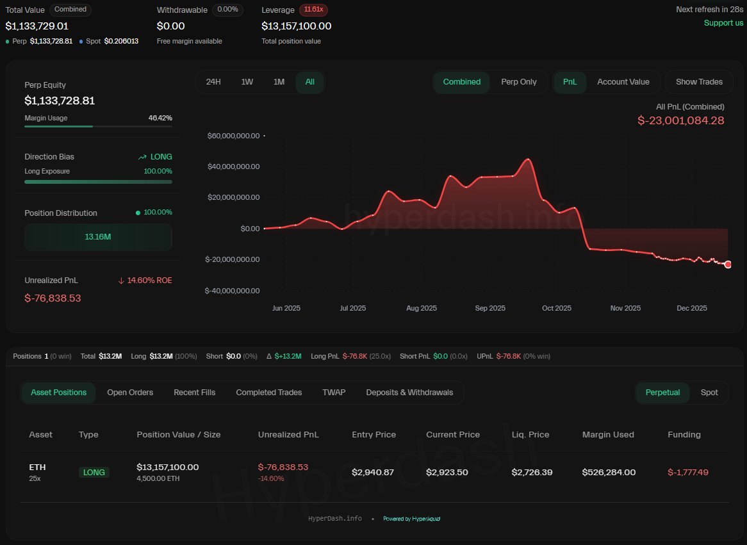
Task: Click the green dot beside Perp value
Action: point(8,41)
